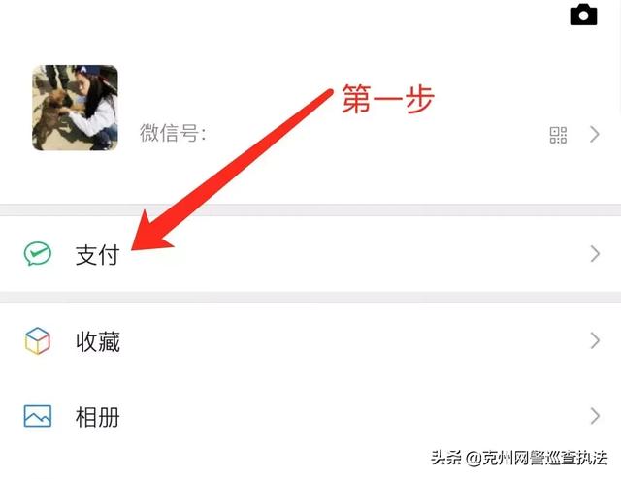The height and width of the screenshot is (479, 621).
Task: Click the 微信号: label text
Action: point(173,133)
